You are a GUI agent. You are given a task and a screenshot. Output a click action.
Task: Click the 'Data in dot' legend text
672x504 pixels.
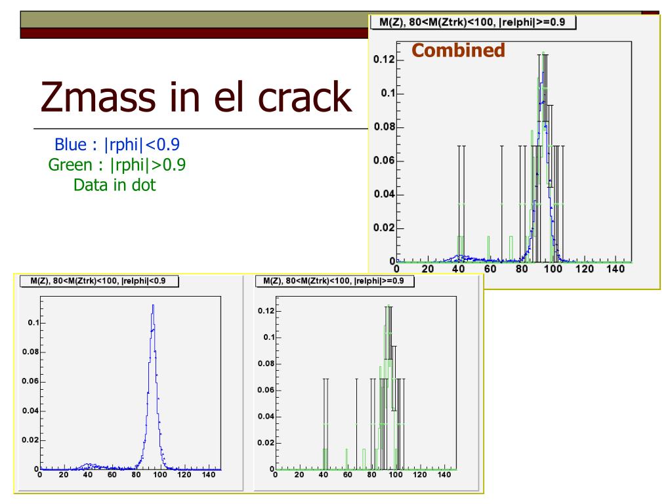click(x=114, y=184)
